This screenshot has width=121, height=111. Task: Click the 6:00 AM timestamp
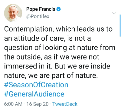(x=13, y=104)
